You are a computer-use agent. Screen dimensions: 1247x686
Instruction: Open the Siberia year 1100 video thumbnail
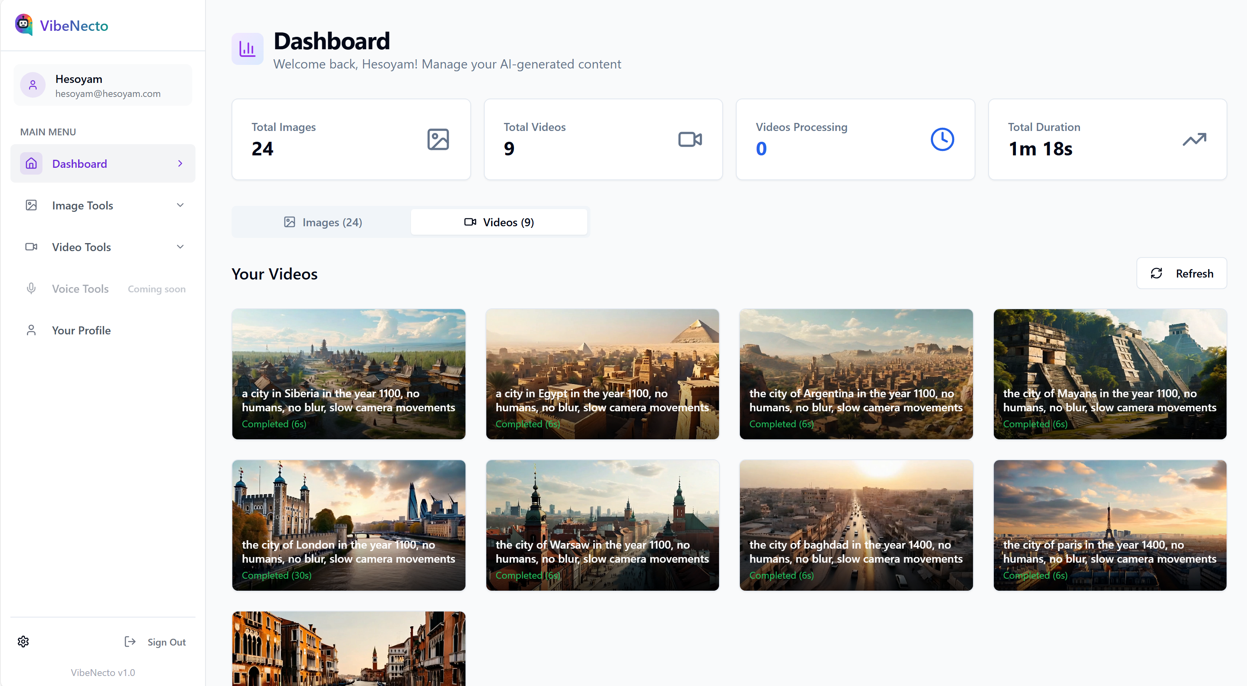[x=349, y=374]
